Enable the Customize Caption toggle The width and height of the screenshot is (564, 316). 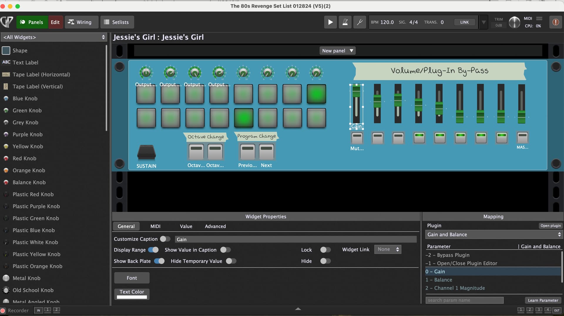[165, 239]
